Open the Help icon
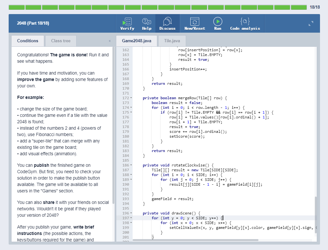Screen dimensions: 328x250 point(146,22)
